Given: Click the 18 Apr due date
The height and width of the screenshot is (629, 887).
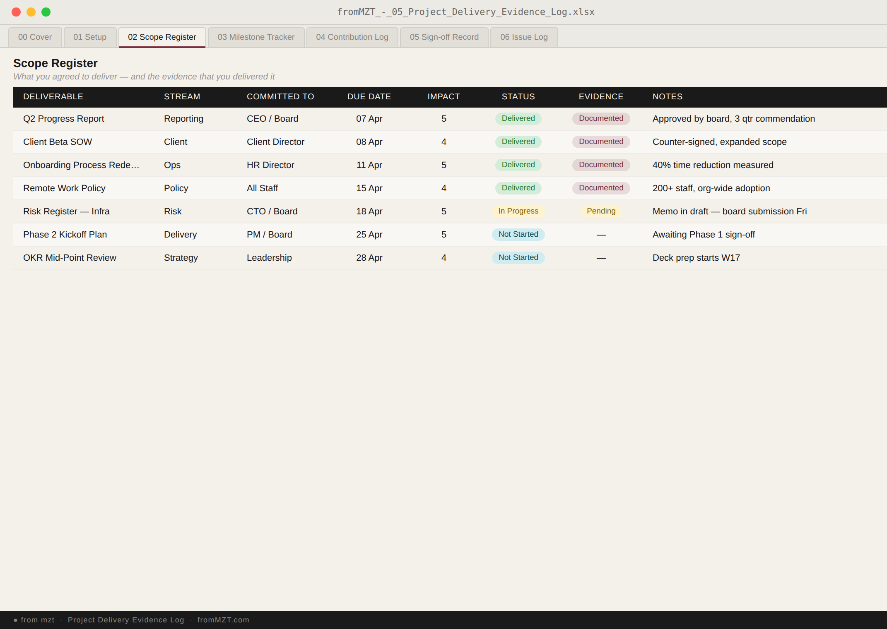Looking at the screenshot, I should (x=369, y=211).
